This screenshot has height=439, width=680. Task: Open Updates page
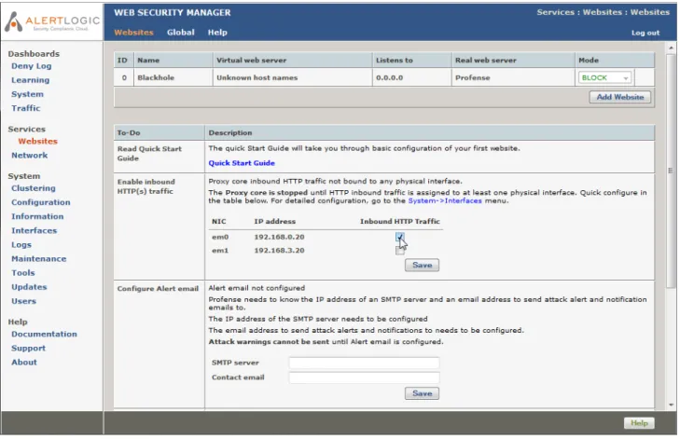pos(29,286)
